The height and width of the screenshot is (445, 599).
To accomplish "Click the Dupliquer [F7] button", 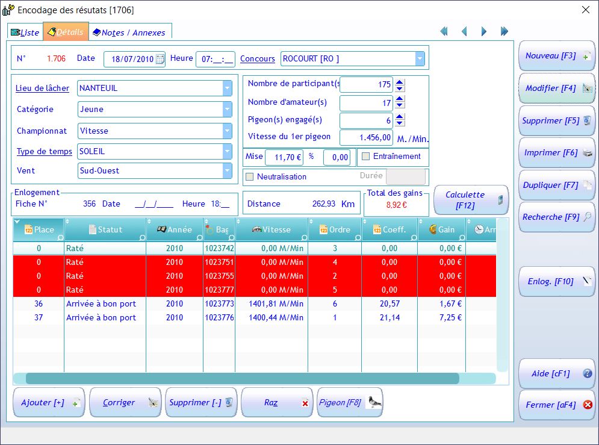I will pos(556,185).
